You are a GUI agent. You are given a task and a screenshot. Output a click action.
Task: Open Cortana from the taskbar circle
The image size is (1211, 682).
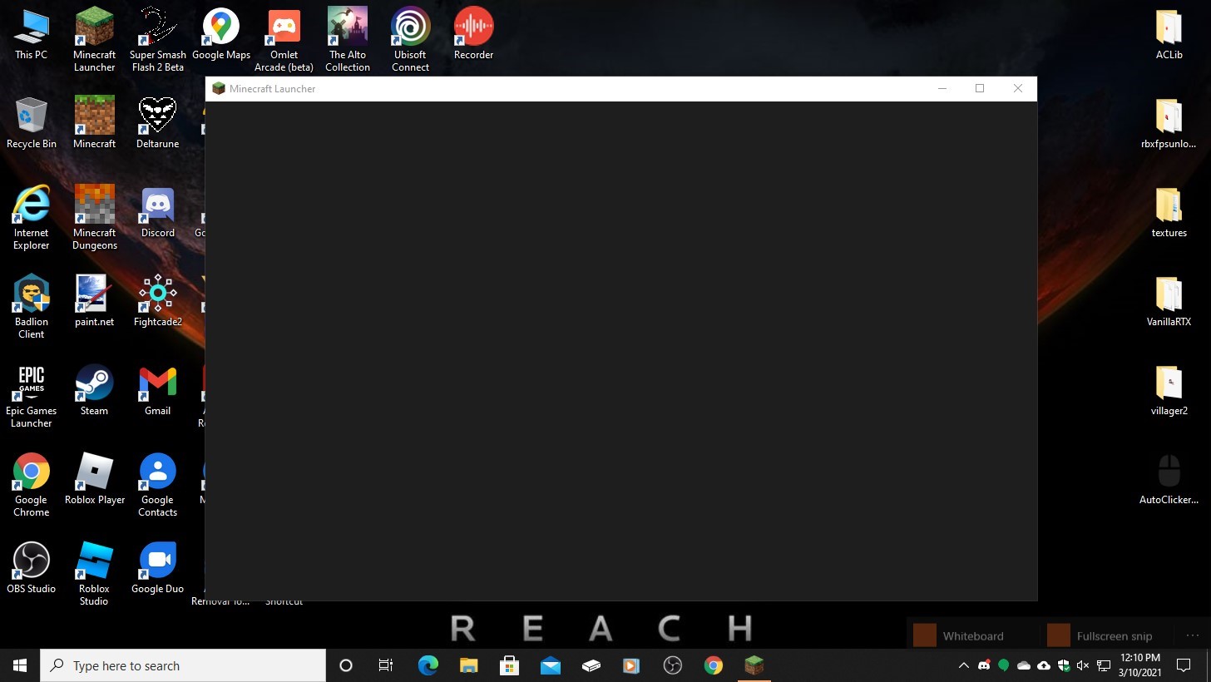tap(346, 665)
